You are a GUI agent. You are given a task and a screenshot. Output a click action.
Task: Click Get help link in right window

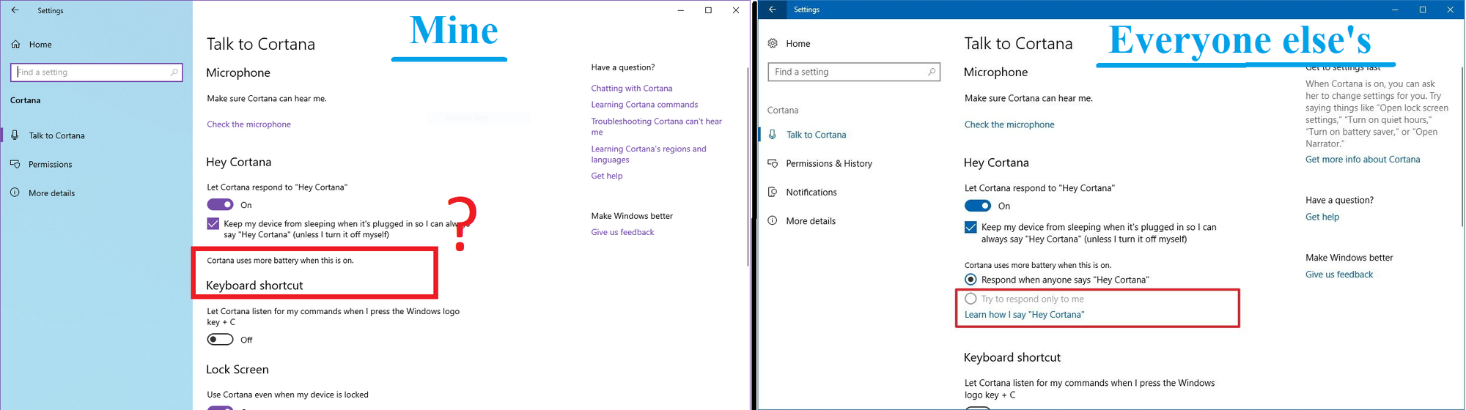coord(1322,217)
